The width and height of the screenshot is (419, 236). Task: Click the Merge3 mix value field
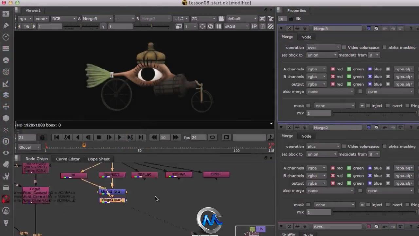(319, 113)
